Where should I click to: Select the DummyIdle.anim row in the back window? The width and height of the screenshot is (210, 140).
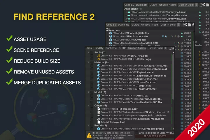[x=167, y=19]
